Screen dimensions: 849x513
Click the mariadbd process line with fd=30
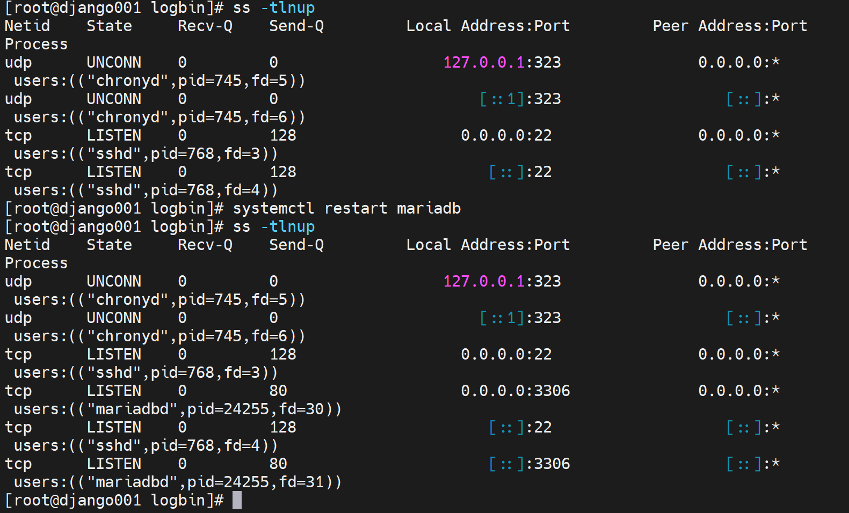177,409
